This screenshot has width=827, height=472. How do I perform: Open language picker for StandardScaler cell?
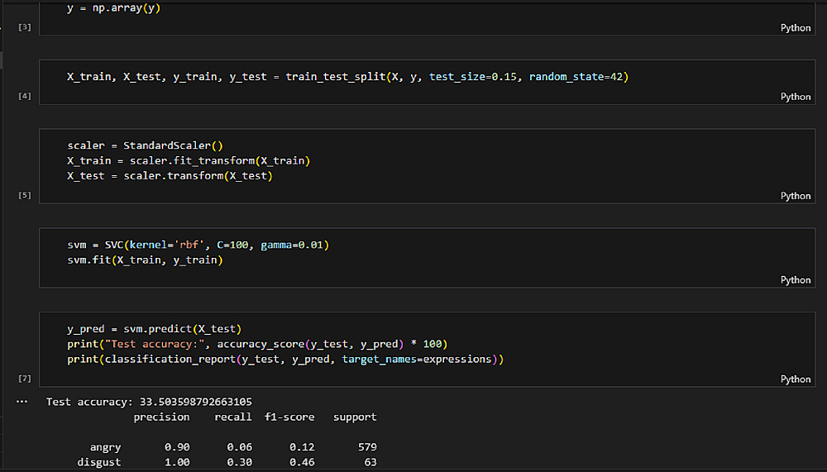(x=796, y=196)
